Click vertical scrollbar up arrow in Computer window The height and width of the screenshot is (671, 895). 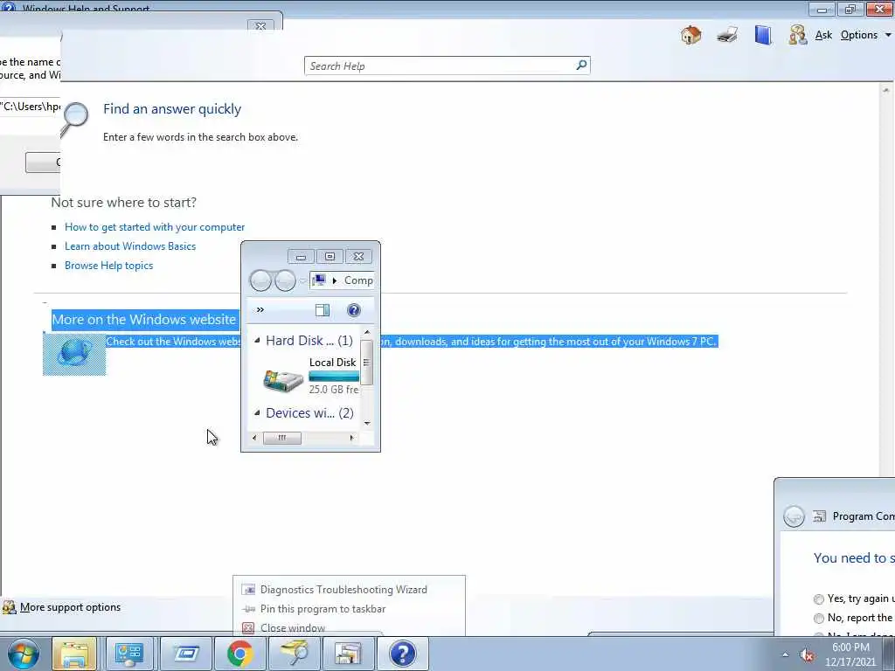pos(367,332)
